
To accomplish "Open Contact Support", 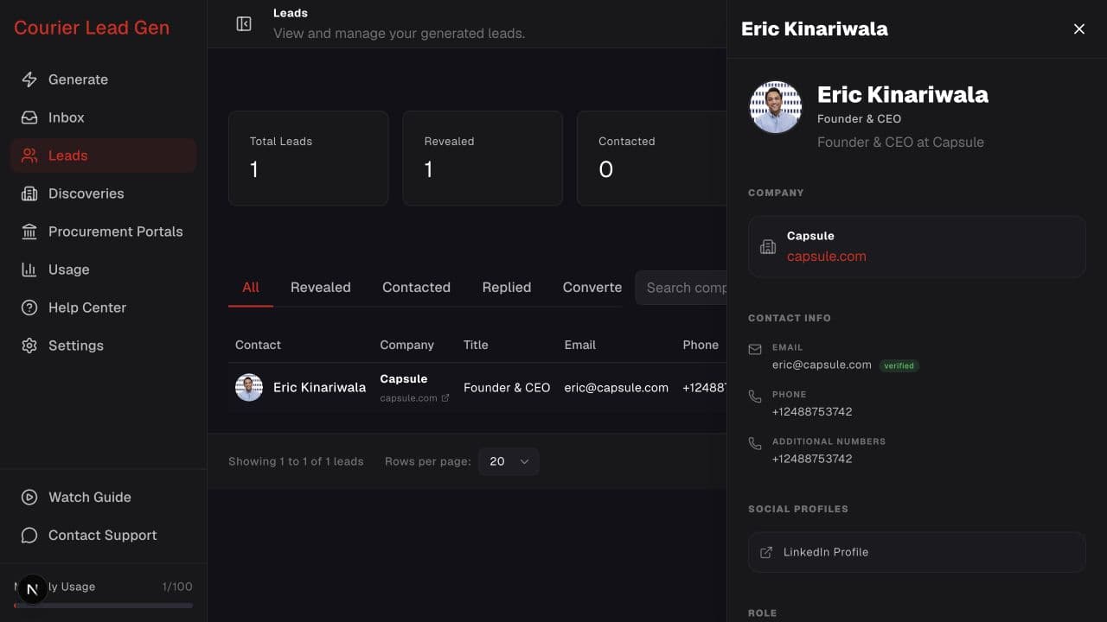I will (103, 536).
